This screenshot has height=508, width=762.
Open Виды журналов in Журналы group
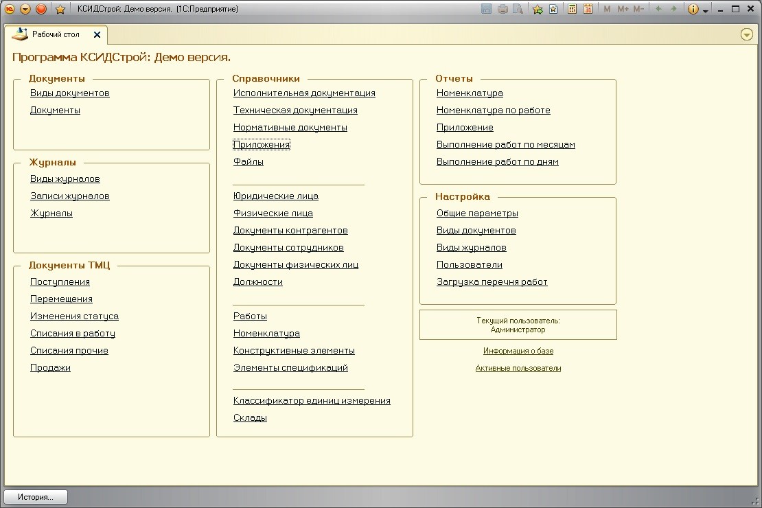click(65, 179)
